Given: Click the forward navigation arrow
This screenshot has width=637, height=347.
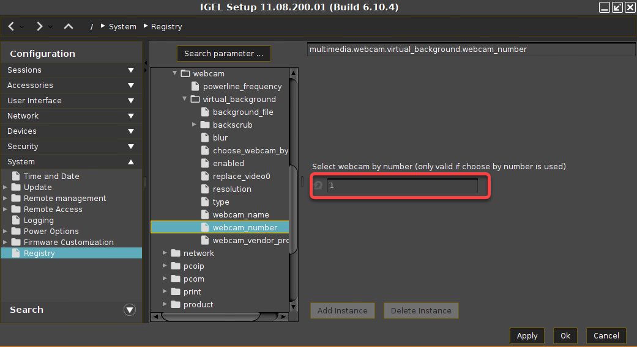Looking at the screenshot, I should click(40, 26).
